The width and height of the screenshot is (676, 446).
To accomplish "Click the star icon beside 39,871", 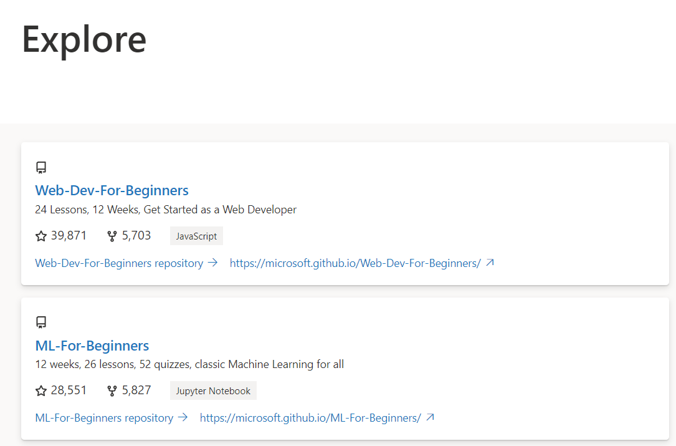I will click(x=41, y=236).
